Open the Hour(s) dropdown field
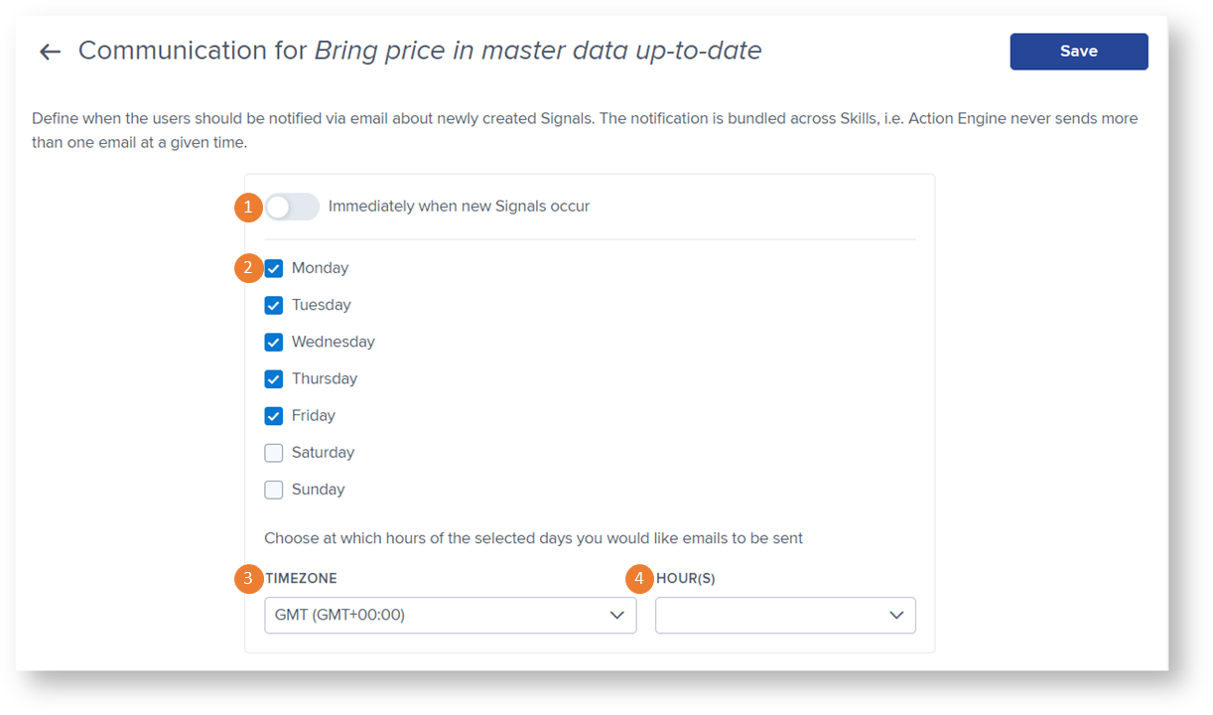The height and width of the screenshot is (715, 1213). [785, 615]
